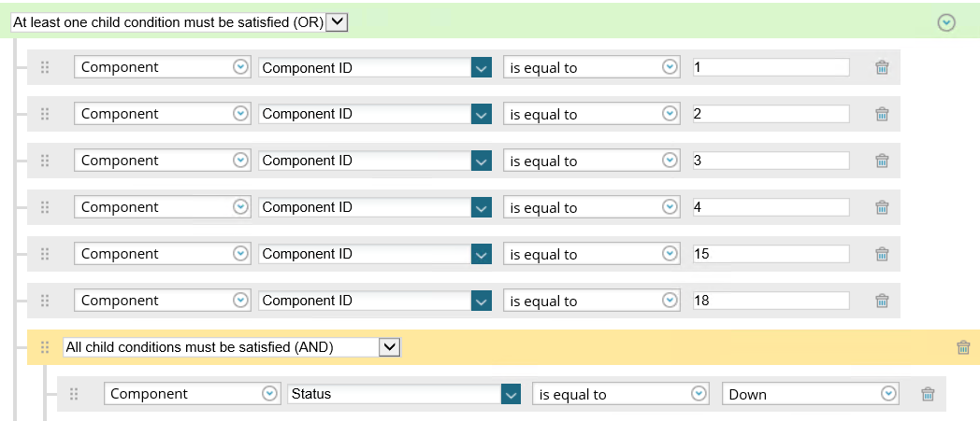Screen dimensions: 980x421
Task: Delete the Component ID equals 1 condition
Action: [881, 67]
